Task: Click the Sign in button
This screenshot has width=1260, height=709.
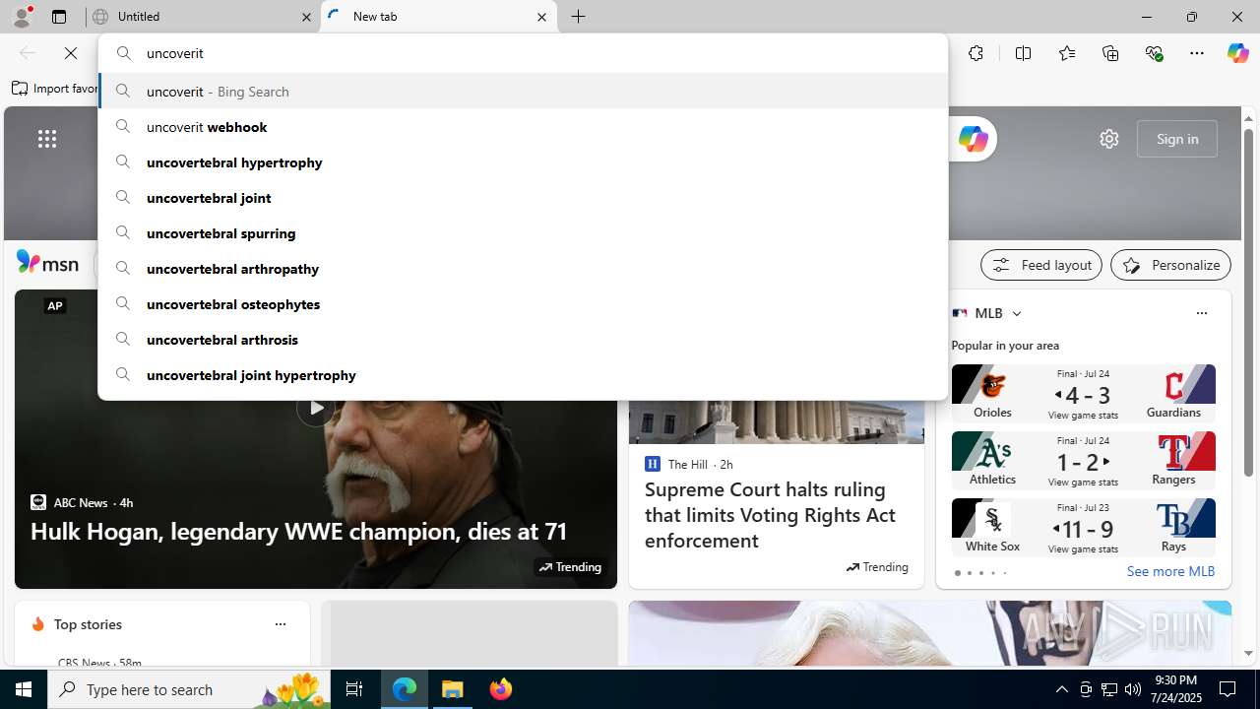Action: point(1177,139)
